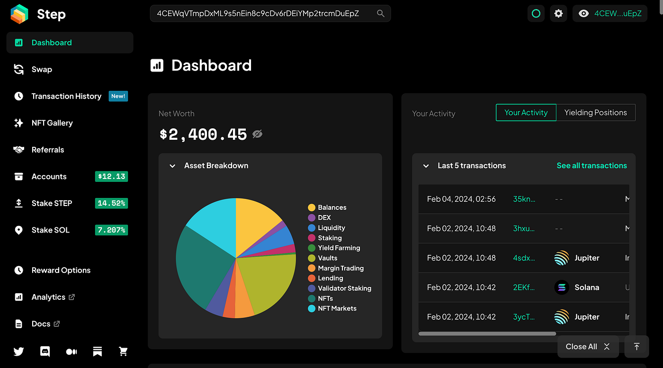The image size is (663, 368).
Task: Click the Docs document icon
Action: [x=18, y=324]
